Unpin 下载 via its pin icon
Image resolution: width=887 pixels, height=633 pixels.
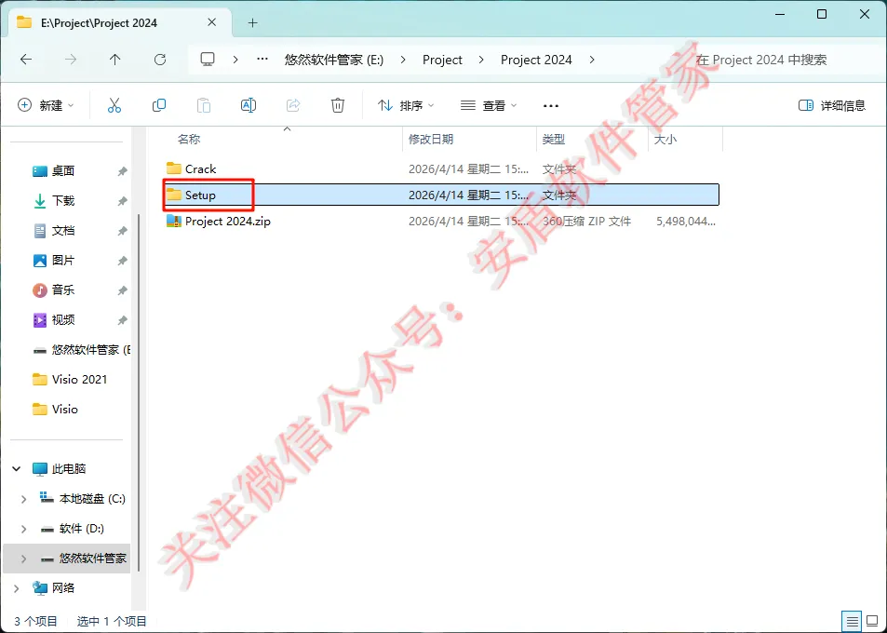pos(122,201)
